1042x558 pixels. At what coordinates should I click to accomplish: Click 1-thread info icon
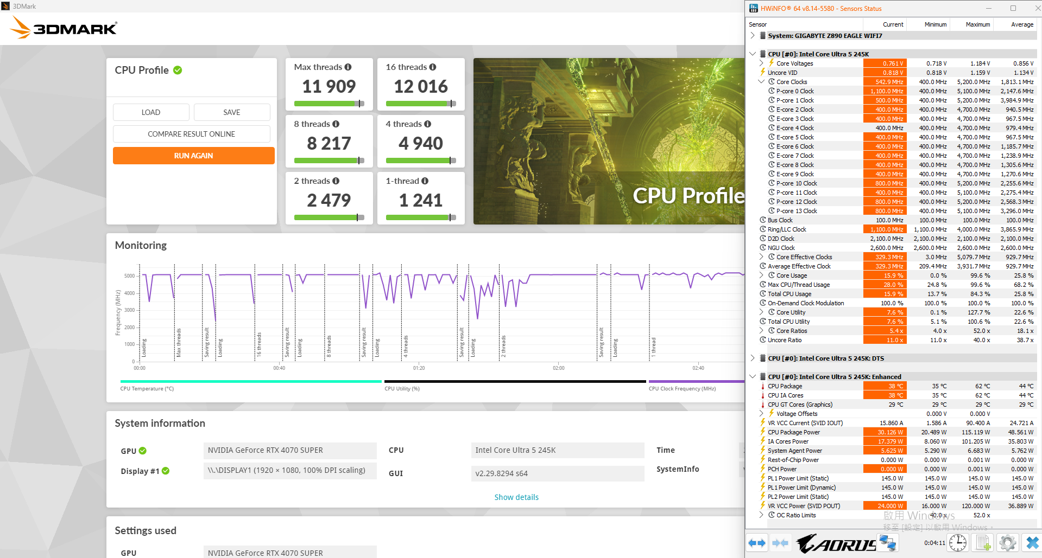click(x=425, y=181)
